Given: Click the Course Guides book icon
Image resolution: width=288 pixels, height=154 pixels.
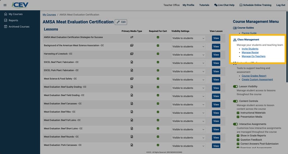Looking at the screenshot, I should (235, 28).
